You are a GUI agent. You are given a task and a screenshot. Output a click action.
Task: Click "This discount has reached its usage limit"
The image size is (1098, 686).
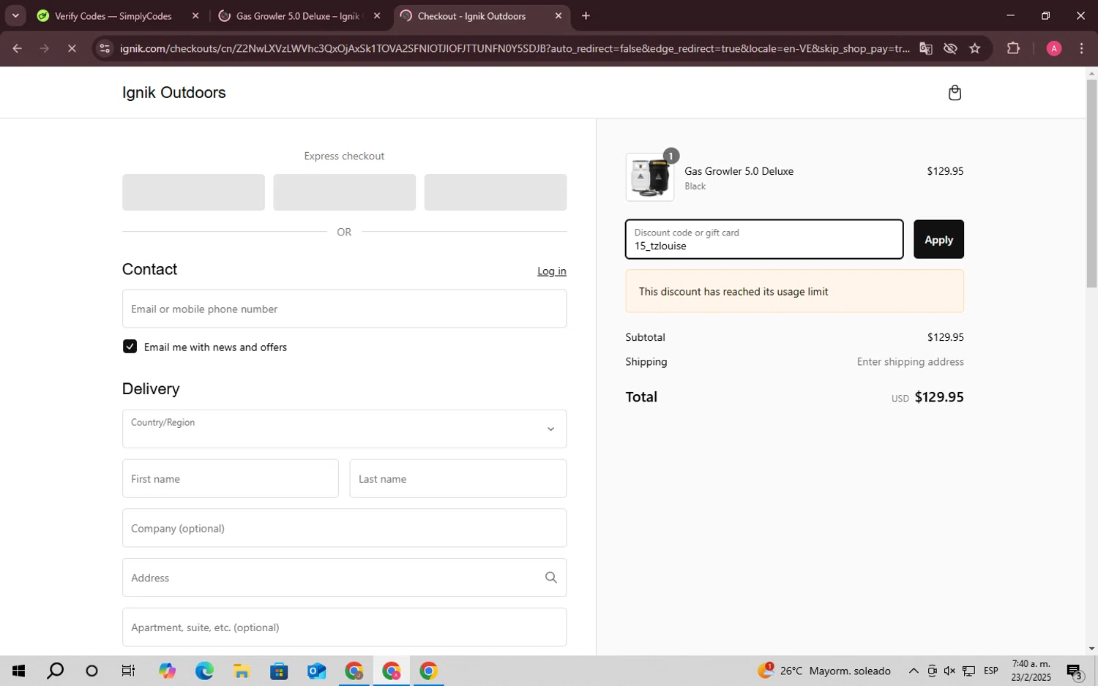[733, 292]
